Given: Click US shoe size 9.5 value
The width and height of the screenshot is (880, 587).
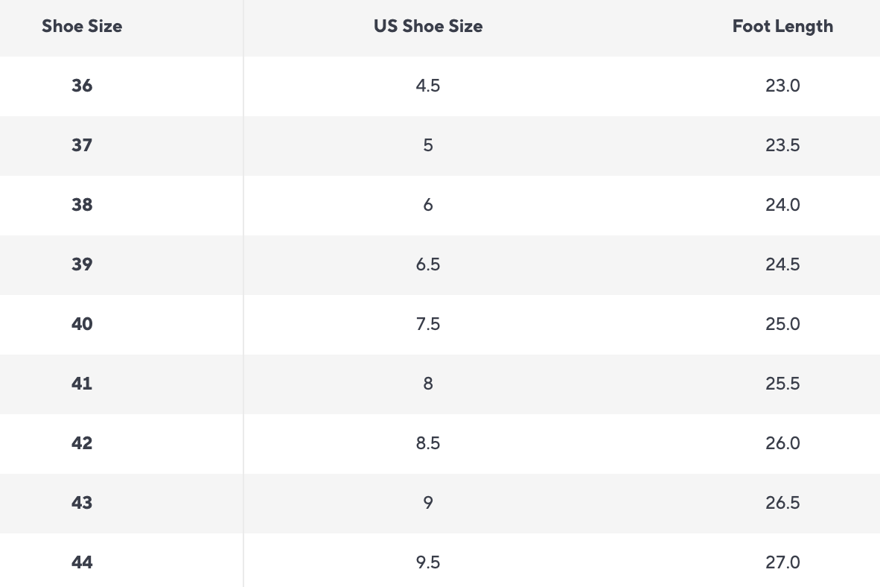Looking at the screenshot, I should pos(428,562).
